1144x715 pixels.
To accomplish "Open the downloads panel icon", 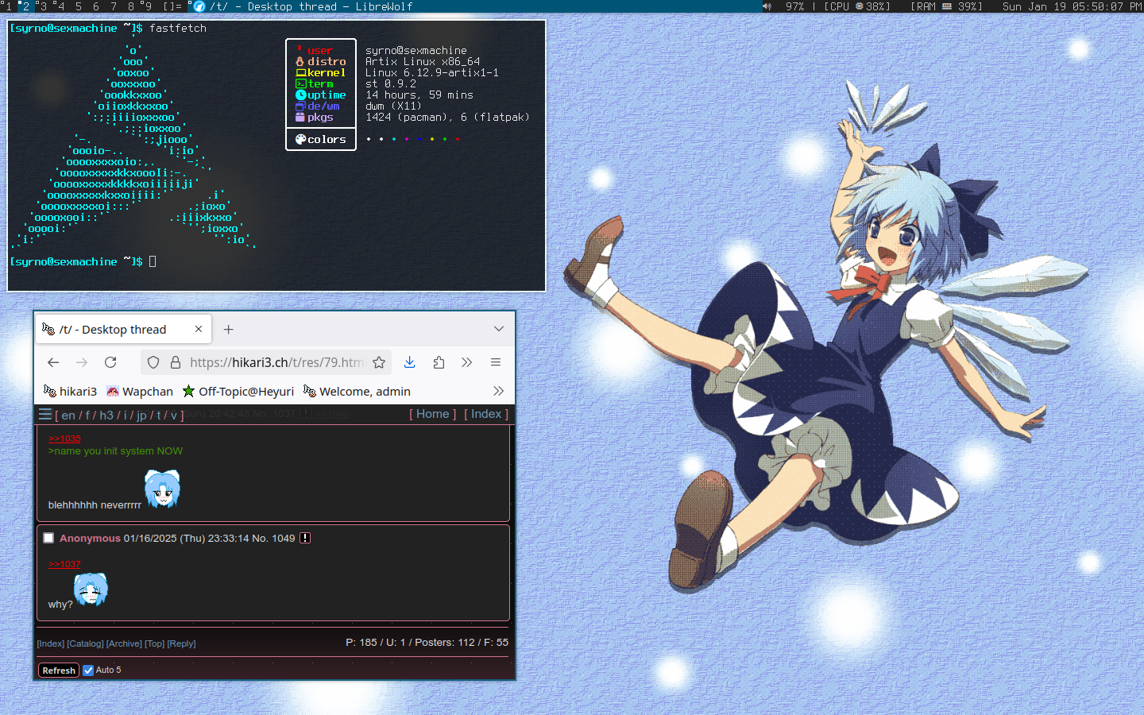I will pos(409,362).
